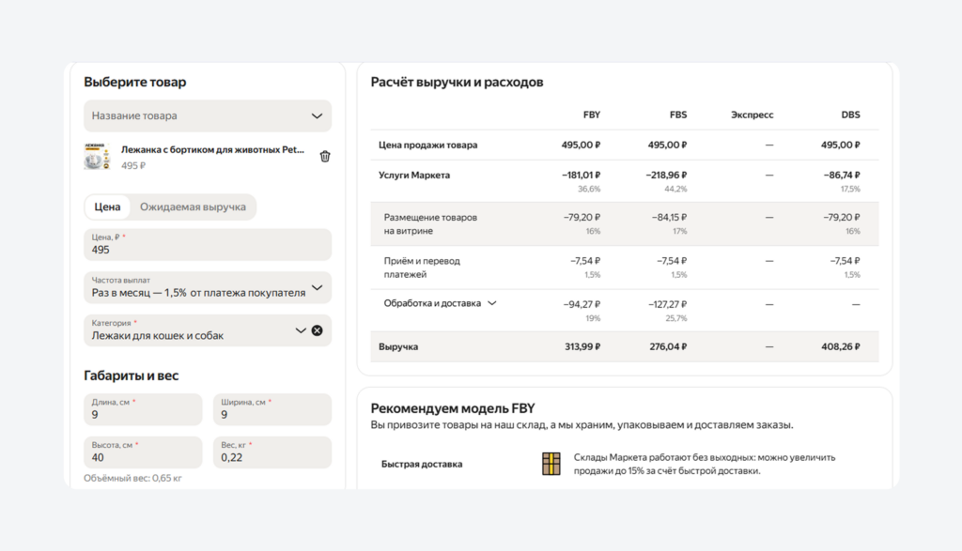This screenshot has width=962, height=551.
Task: Expand the Частота выплат dropdown
Action: [x=208, y=287]
